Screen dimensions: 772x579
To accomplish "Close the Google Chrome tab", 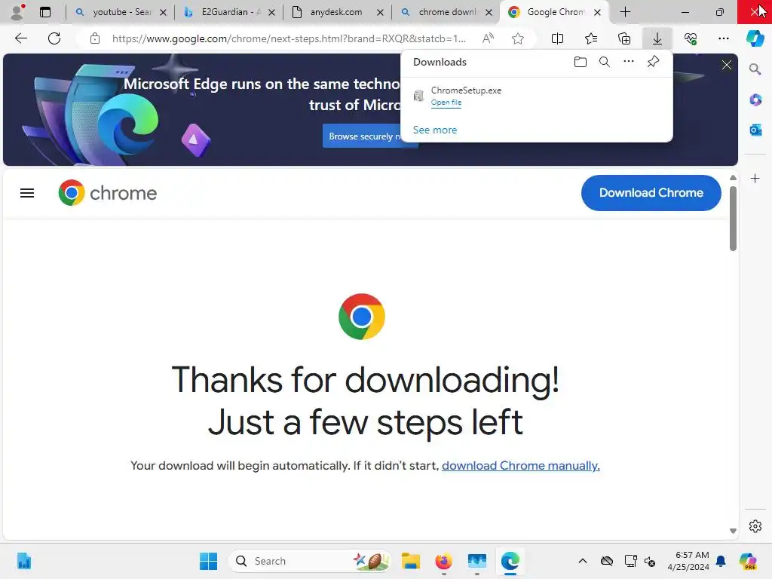I will [x=597, y=12].
